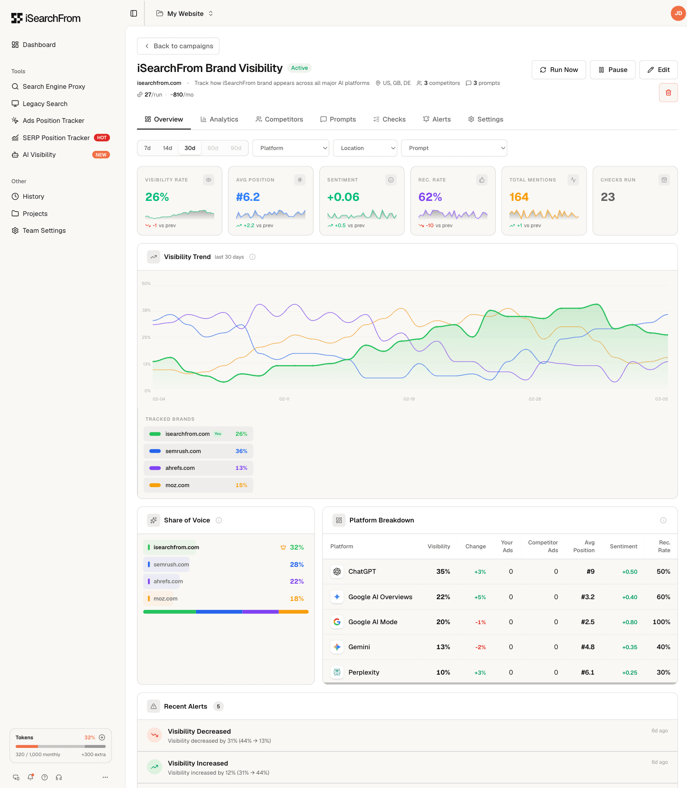
Task: Switch to the Checks tab
Action: tap(389, 119)
